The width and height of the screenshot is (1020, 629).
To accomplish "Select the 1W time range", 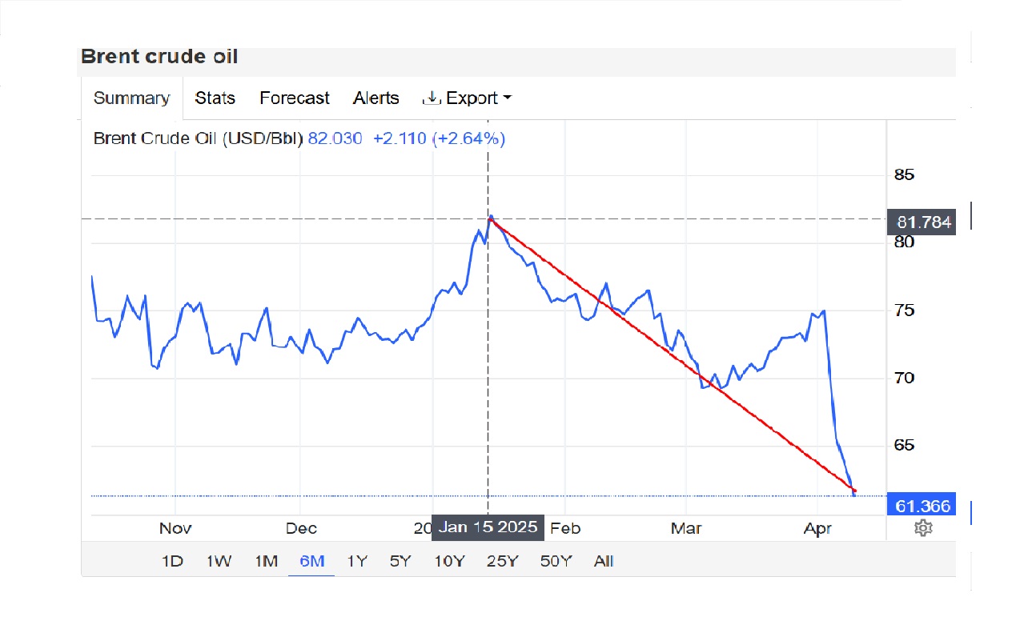I will tap(218, 561).
